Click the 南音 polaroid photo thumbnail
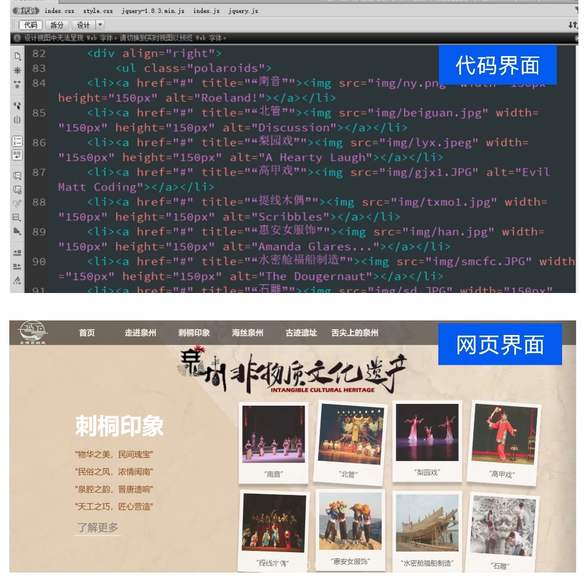The image size is (586, 586). (x=273, y=435)
